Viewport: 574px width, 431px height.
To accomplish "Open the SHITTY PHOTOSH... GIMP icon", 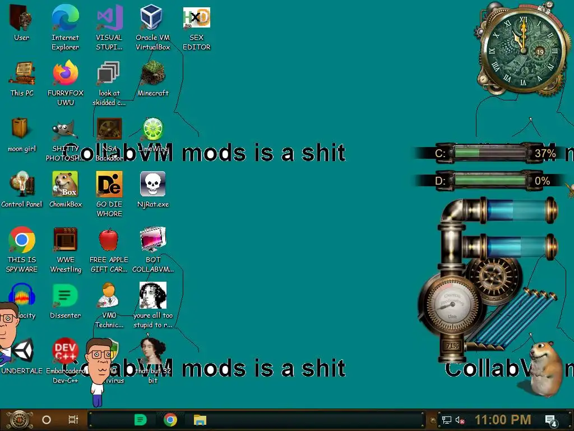I will [x=65, y=139].
